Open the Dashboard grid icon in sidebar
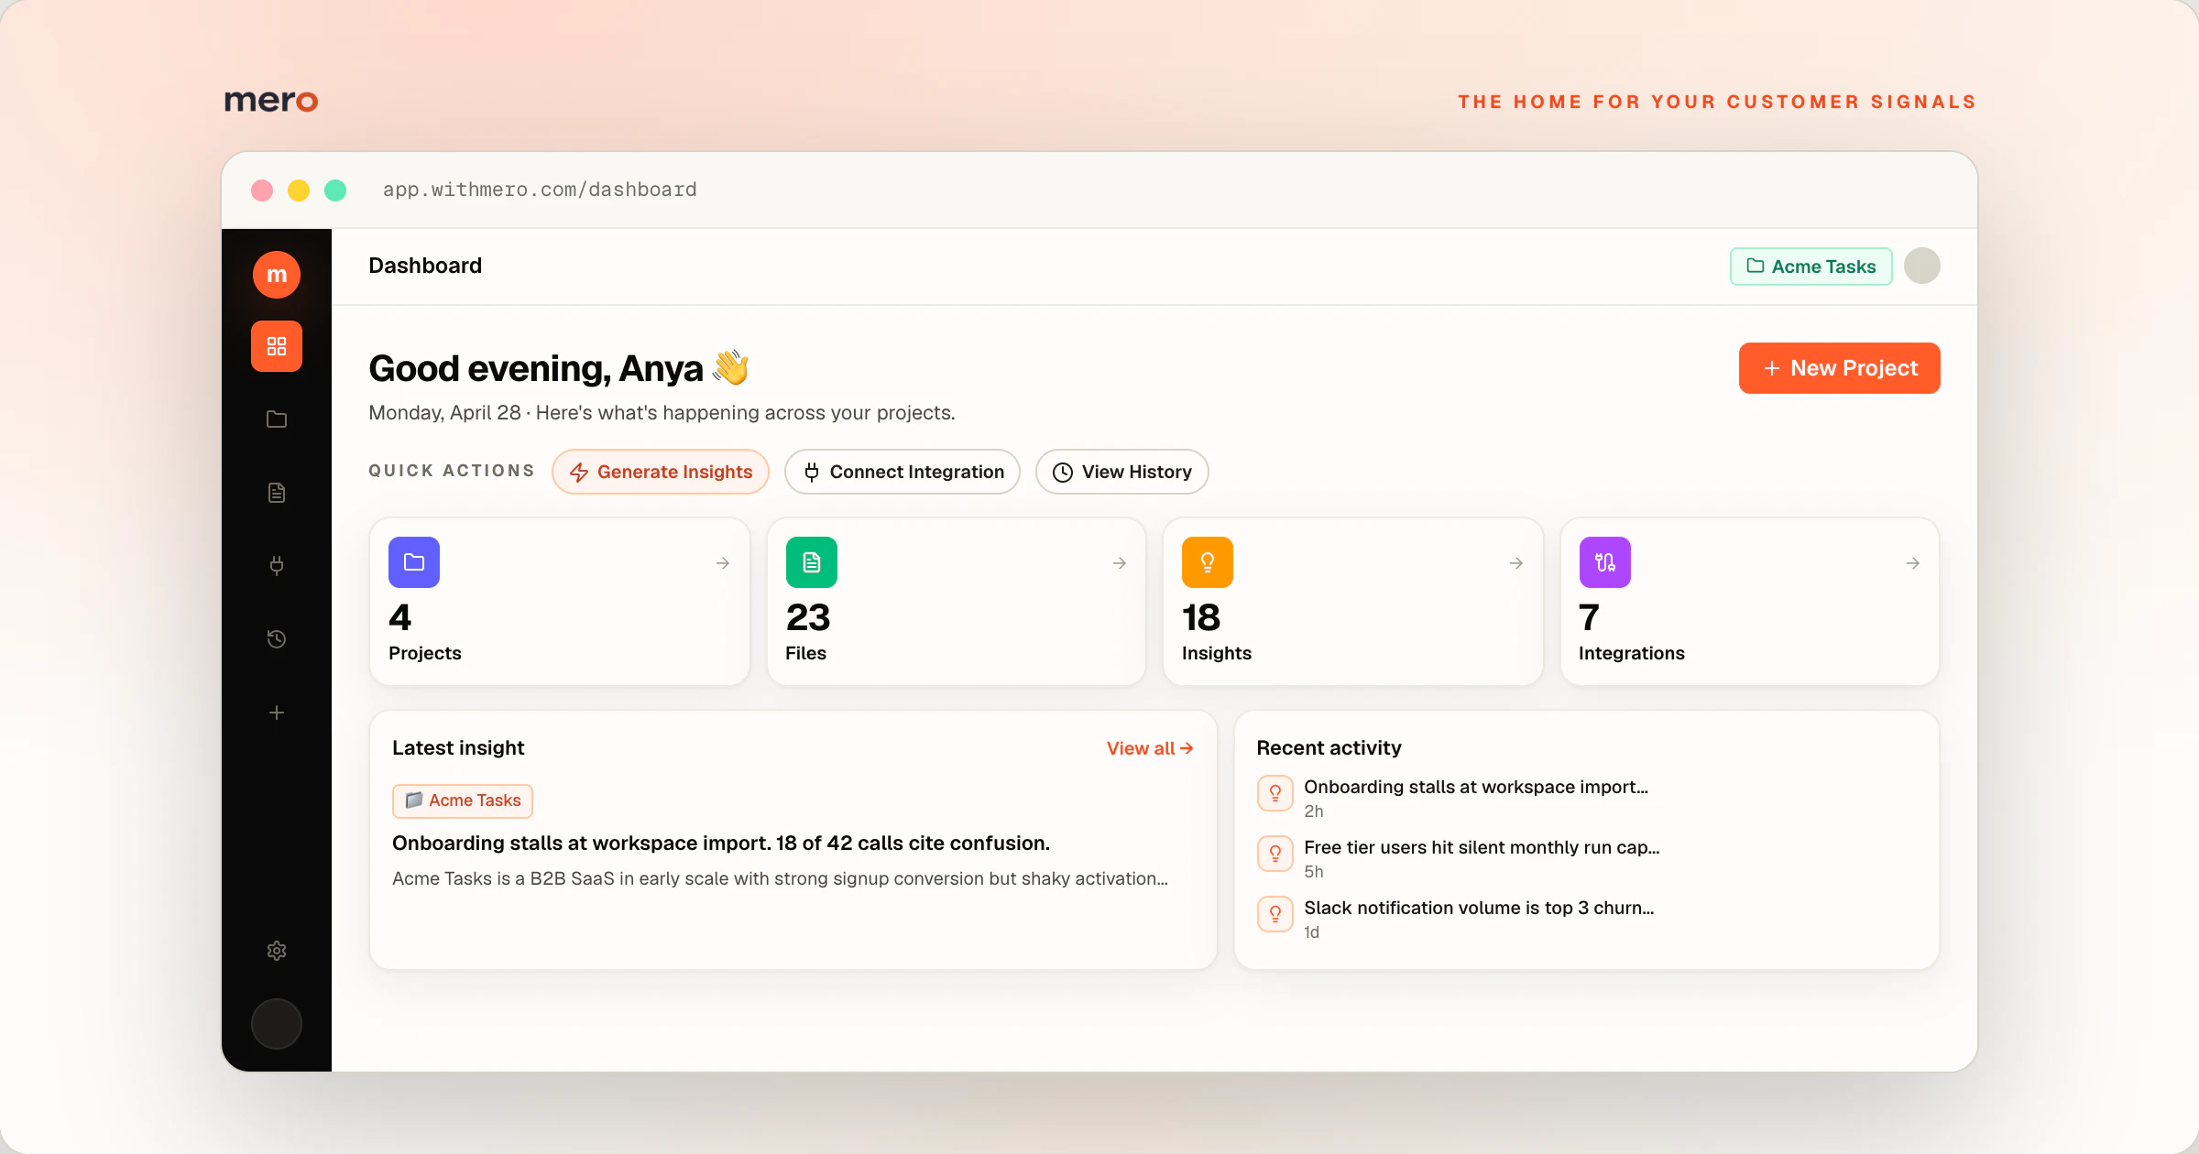 pyautogui.click(x=277, y=346)
